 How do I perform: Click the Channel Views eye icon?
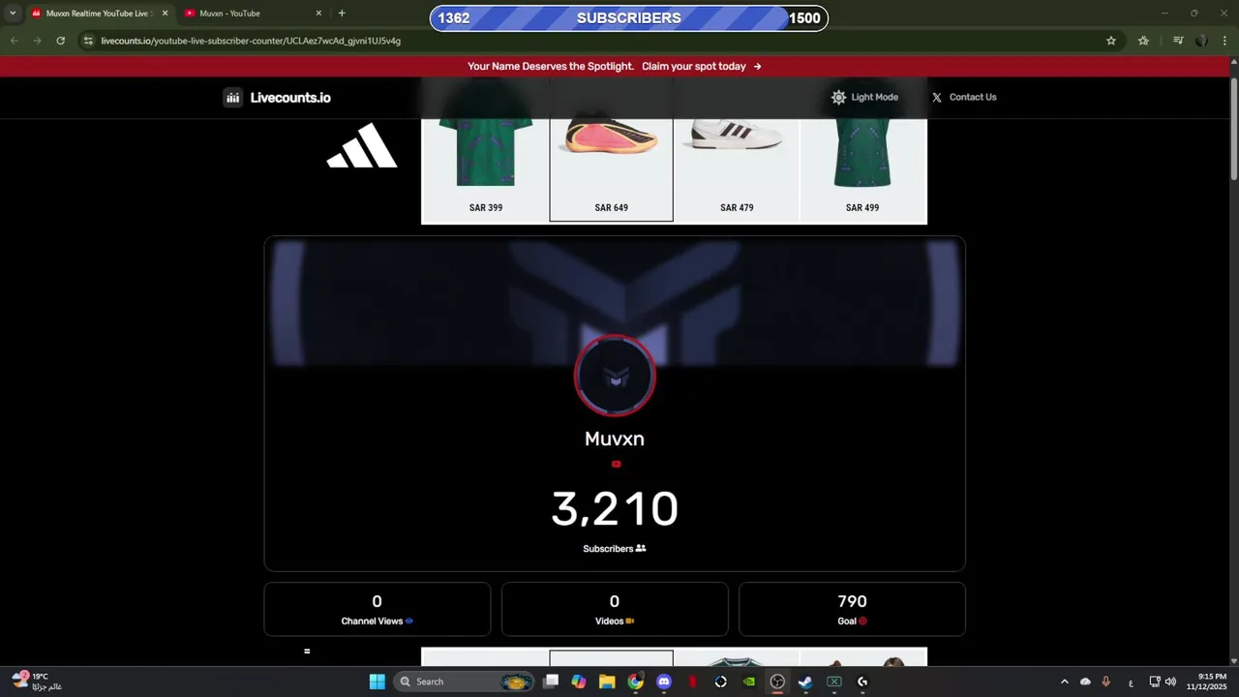click(x=409, y=621)
